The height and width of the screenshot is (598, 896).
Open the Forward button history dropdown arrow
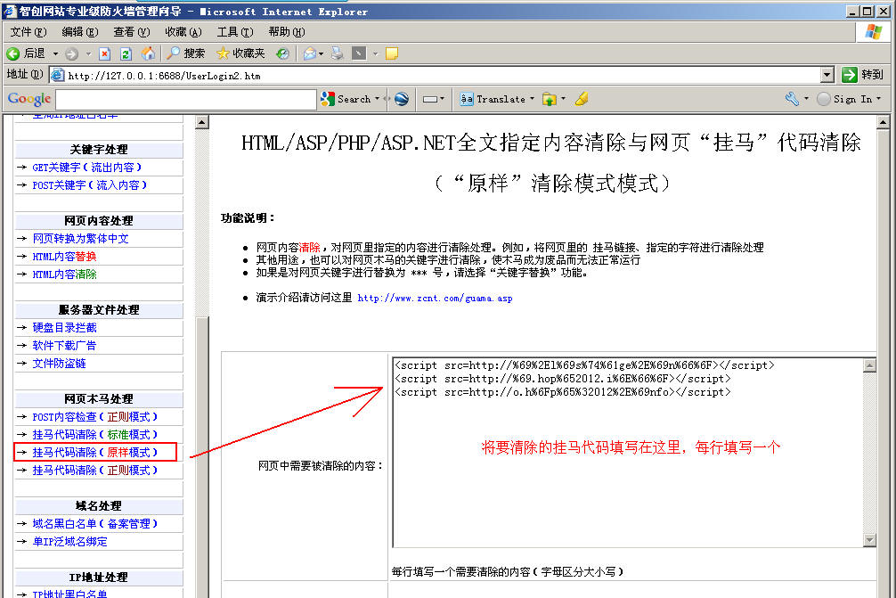(88, 53)
